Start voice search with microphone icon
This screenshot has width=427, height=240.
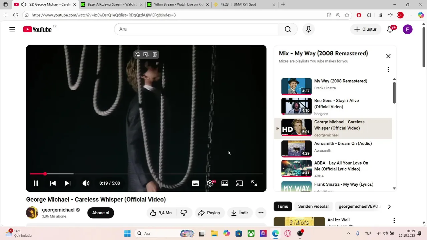[309, 29]
